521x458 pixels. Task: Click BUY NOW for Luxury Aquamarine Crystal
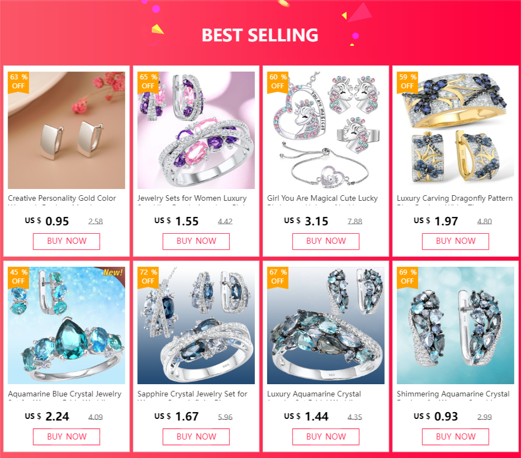pyautogui.click(x=325, y=437)
